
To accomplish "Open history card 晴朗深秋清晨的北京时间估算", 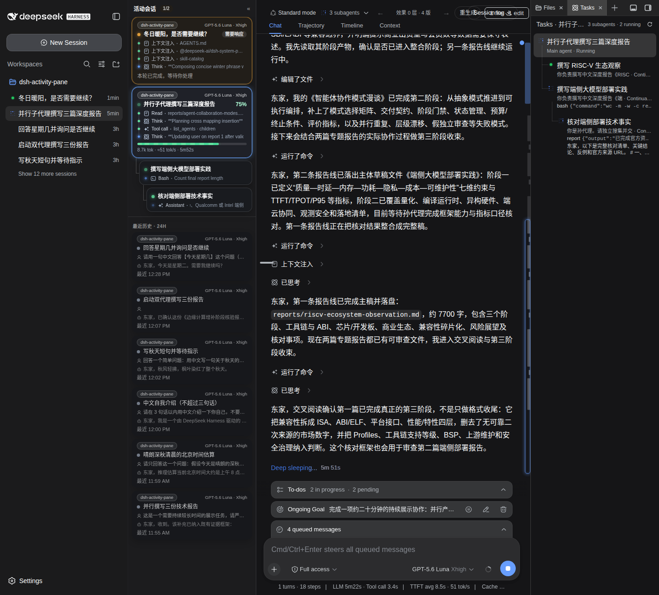I will [192, 463].
